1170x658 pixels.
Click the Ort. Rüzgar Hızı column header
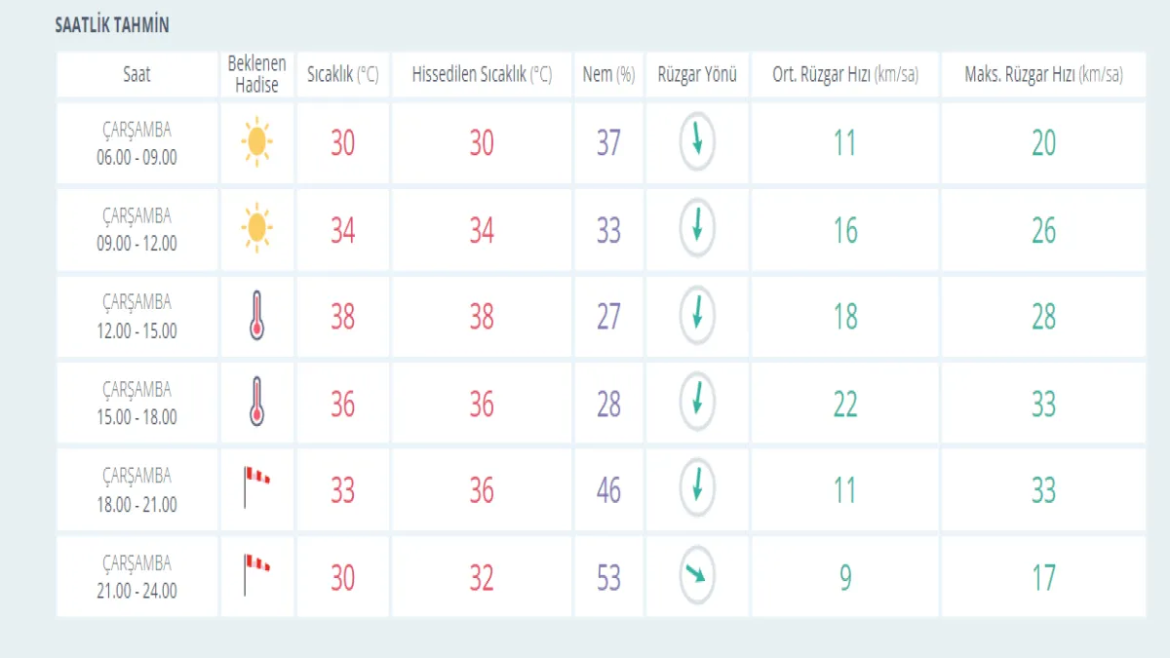coord(845,74)
